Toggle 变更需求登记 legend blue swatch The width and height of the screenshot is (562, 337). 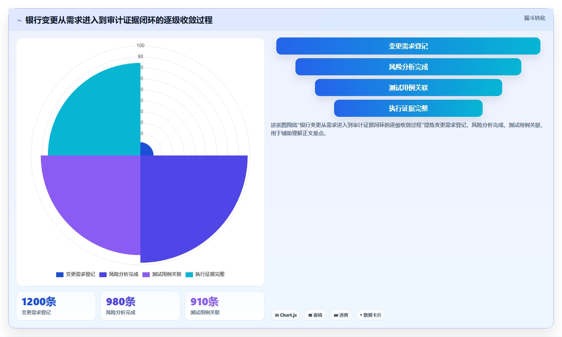[60, 274]
